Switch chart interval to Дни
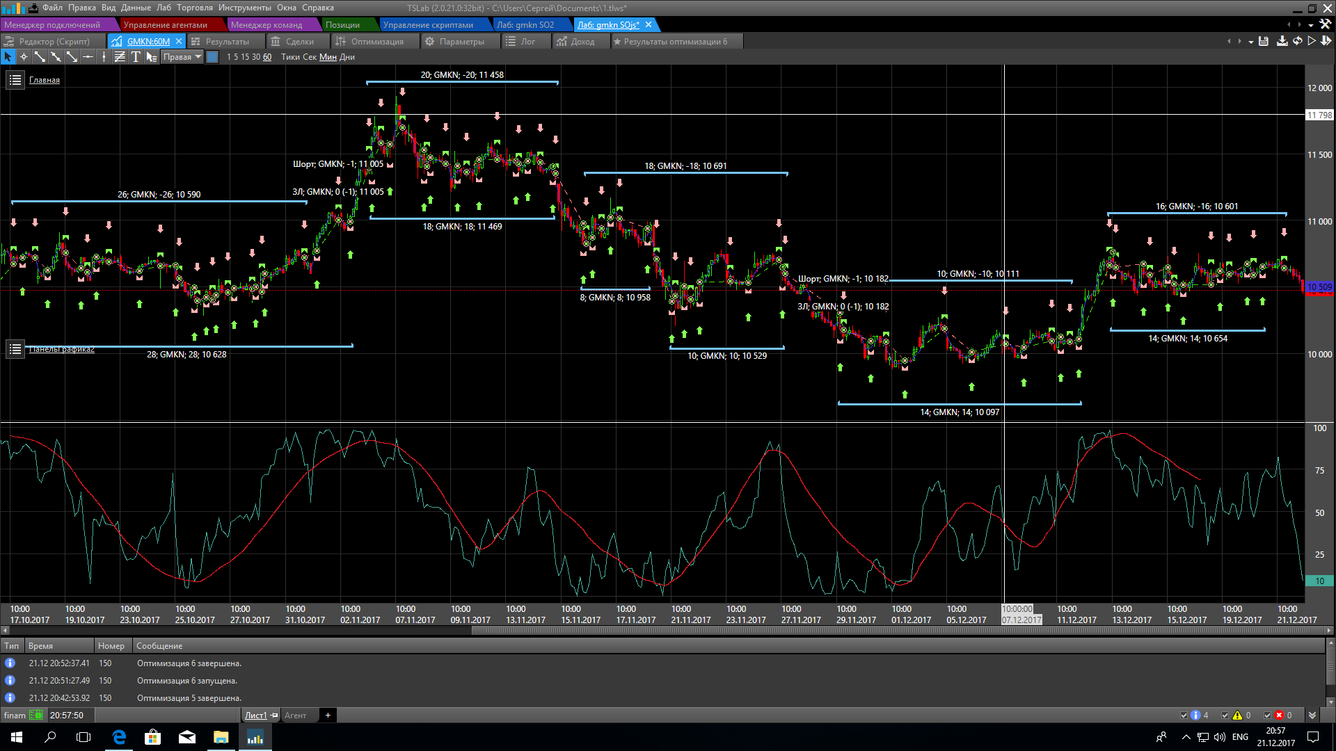Screen dimensions: 1336x751 [x=347, y=57]
